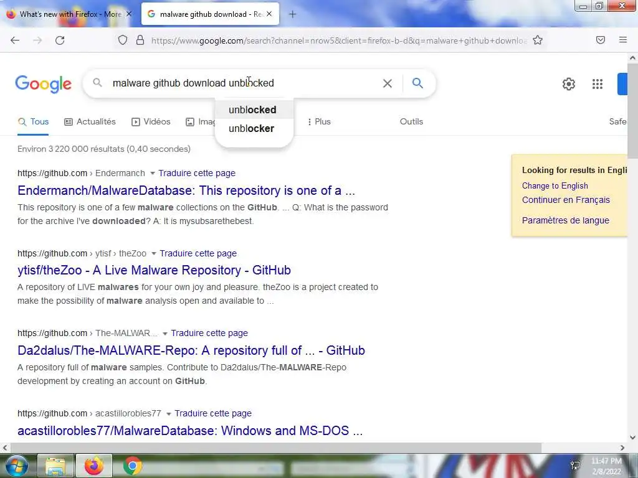Go back to previous page

tap(15, 40)
